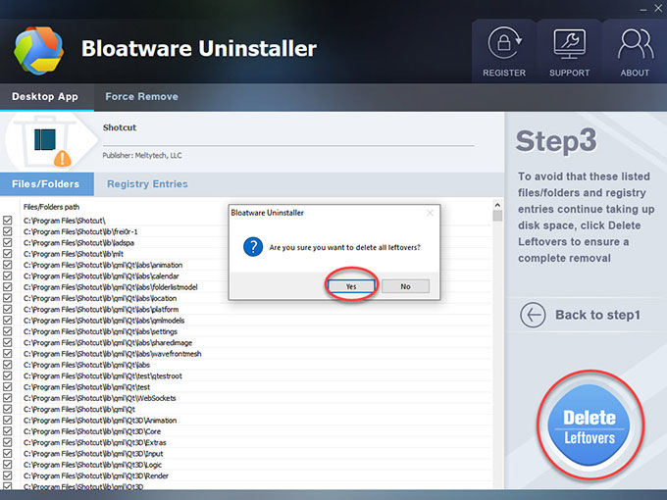Toggle the labs\calendar row checkbox
The height and width of the screenshot is (500, 667).
click(7, 275)
